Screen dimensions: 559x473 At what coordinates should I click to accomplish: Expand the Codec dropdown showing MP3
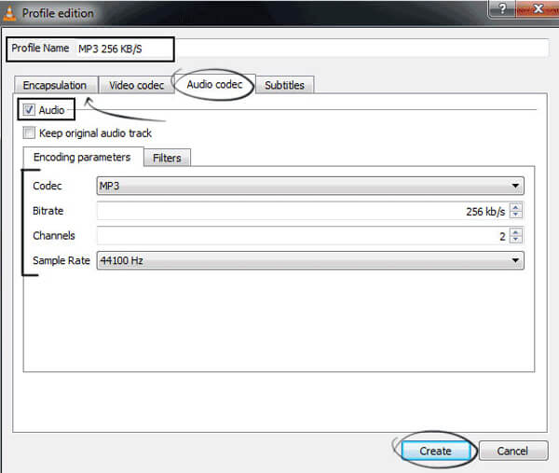coord(309,186)
